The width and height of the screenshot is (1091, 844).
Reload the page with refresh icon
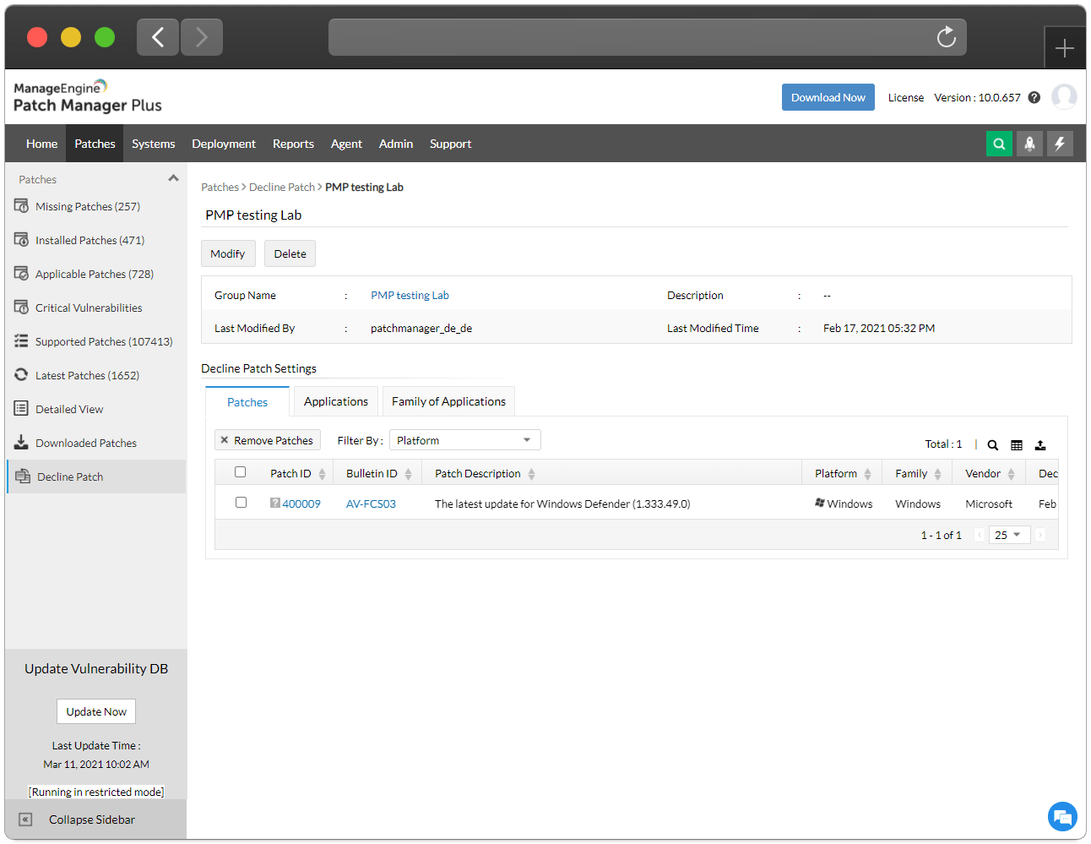(946, 36)
